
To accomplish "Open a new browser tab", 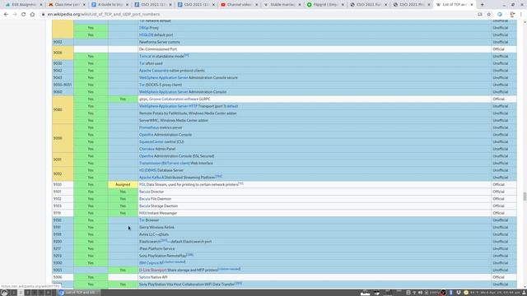I will pyautogui.click(x=482, y=5).
